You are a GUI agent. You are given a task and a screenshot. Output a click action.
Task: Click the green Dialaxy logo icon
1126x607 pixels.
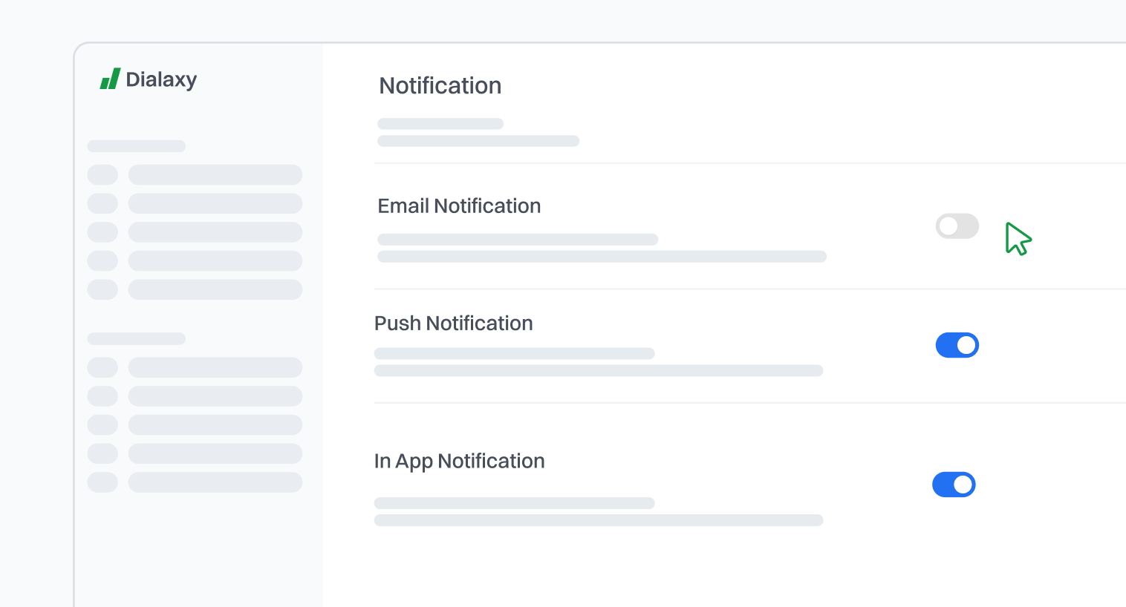click(110, 79)
